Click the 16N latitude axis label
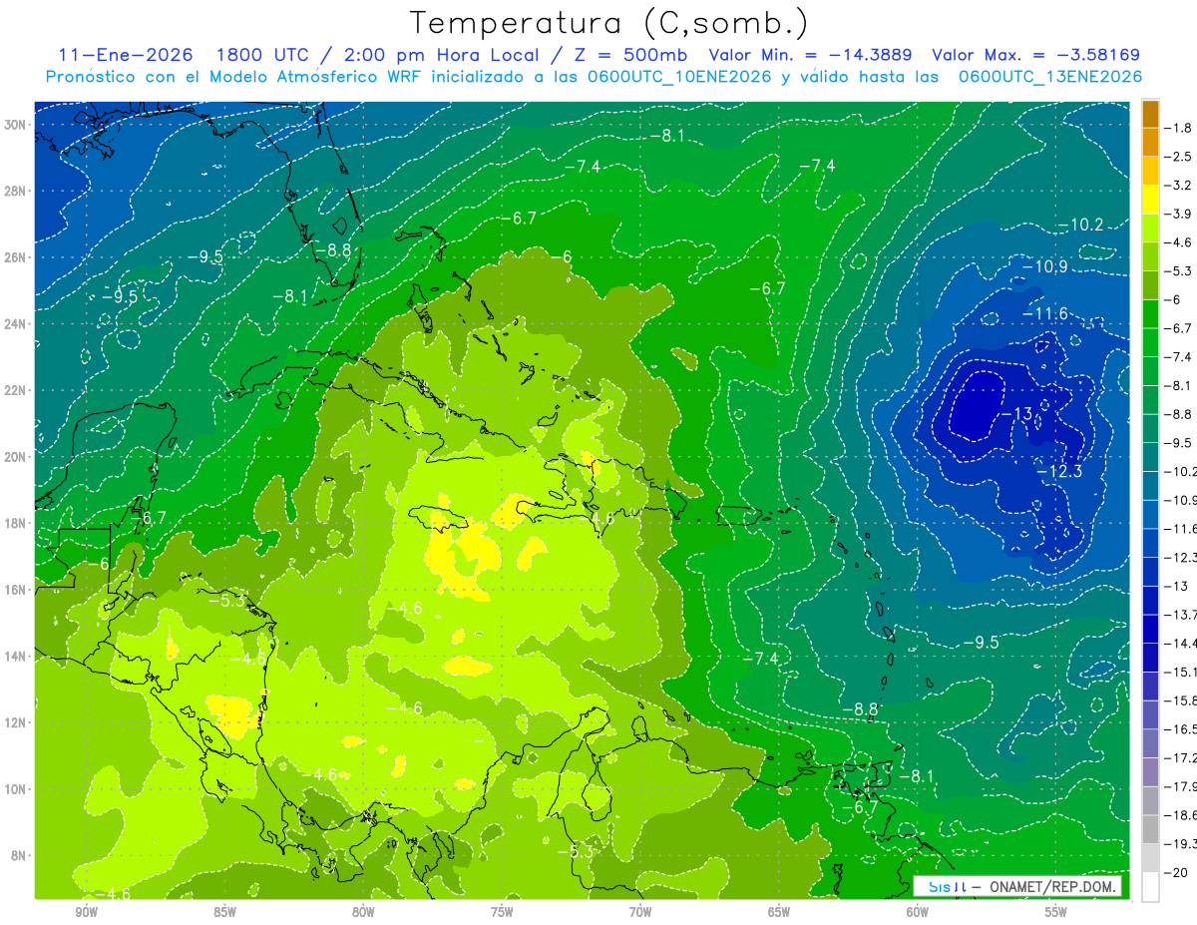Viewport: 1197px width, 925px height. coord(15,589)
